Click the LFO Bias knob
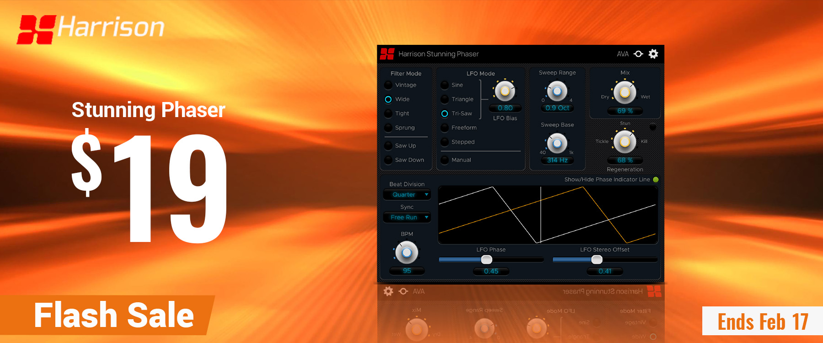The width and height of the screenshot is (823, 343). 505,91
